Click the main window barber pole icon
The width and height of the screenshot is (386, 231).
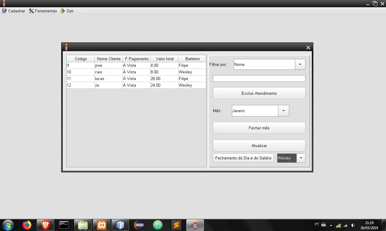pos(4,3)
